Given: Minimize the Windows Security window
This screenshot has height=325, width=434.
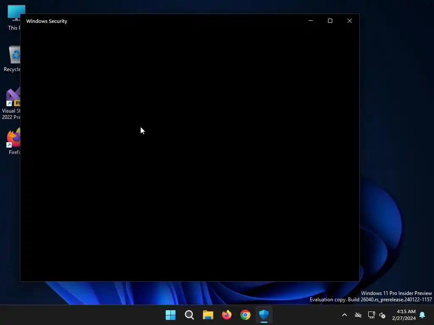Looking at the screenshot, I should tap(311, 21).
